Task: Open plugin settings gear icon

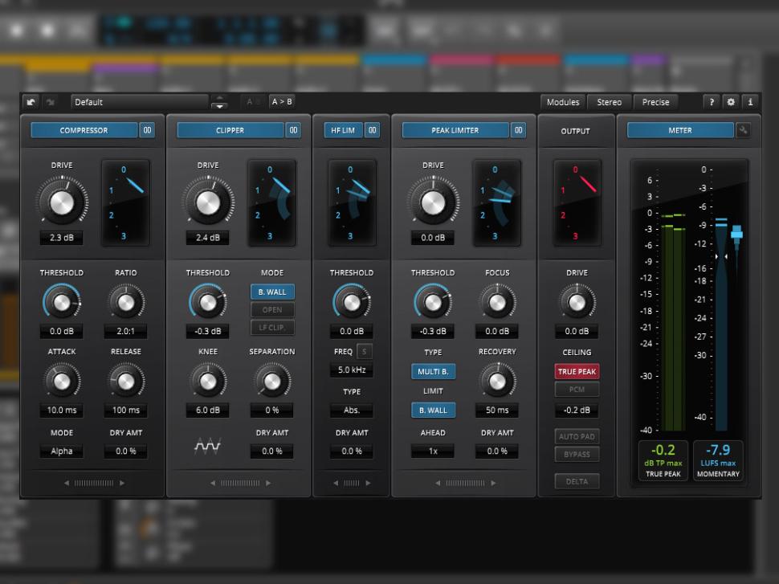Action: 731,102
